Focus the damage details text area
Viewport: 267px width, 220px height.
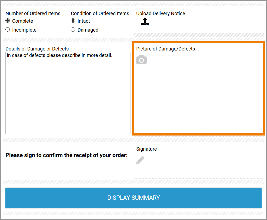(x=68, y=93)
